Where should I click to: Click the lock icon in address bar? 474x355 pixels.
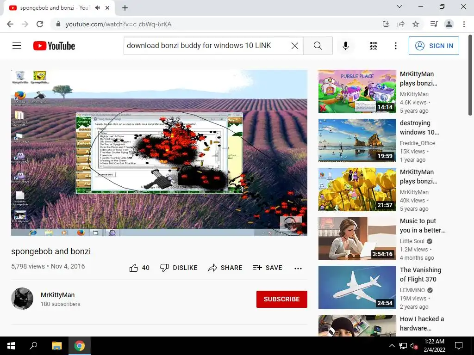(x=58, y=24)
